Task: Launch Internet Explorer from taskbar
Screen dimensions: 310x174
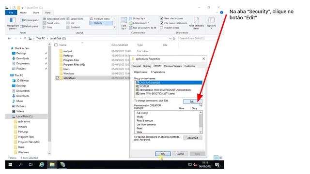Action: 42,164
